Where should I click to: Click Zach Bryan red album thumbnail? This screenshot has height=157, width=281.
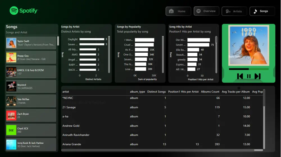[11, 116]
